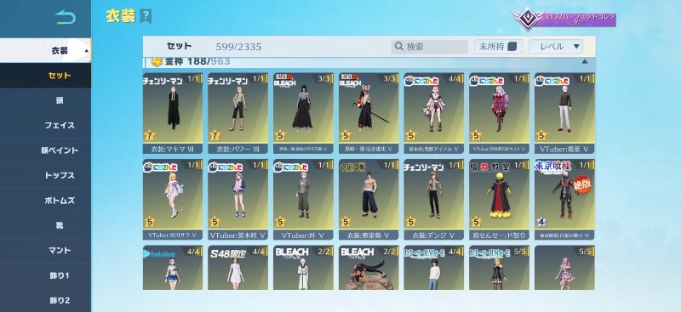Switch to トップス category
The height and width of the screenshot is (312, 681).
[x=46, y=176]
